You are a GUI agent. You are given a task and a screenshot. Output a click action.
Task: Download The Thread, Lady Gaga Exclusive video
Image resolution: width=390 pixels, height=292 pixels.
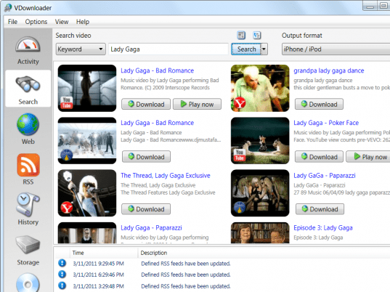(146, 209)
